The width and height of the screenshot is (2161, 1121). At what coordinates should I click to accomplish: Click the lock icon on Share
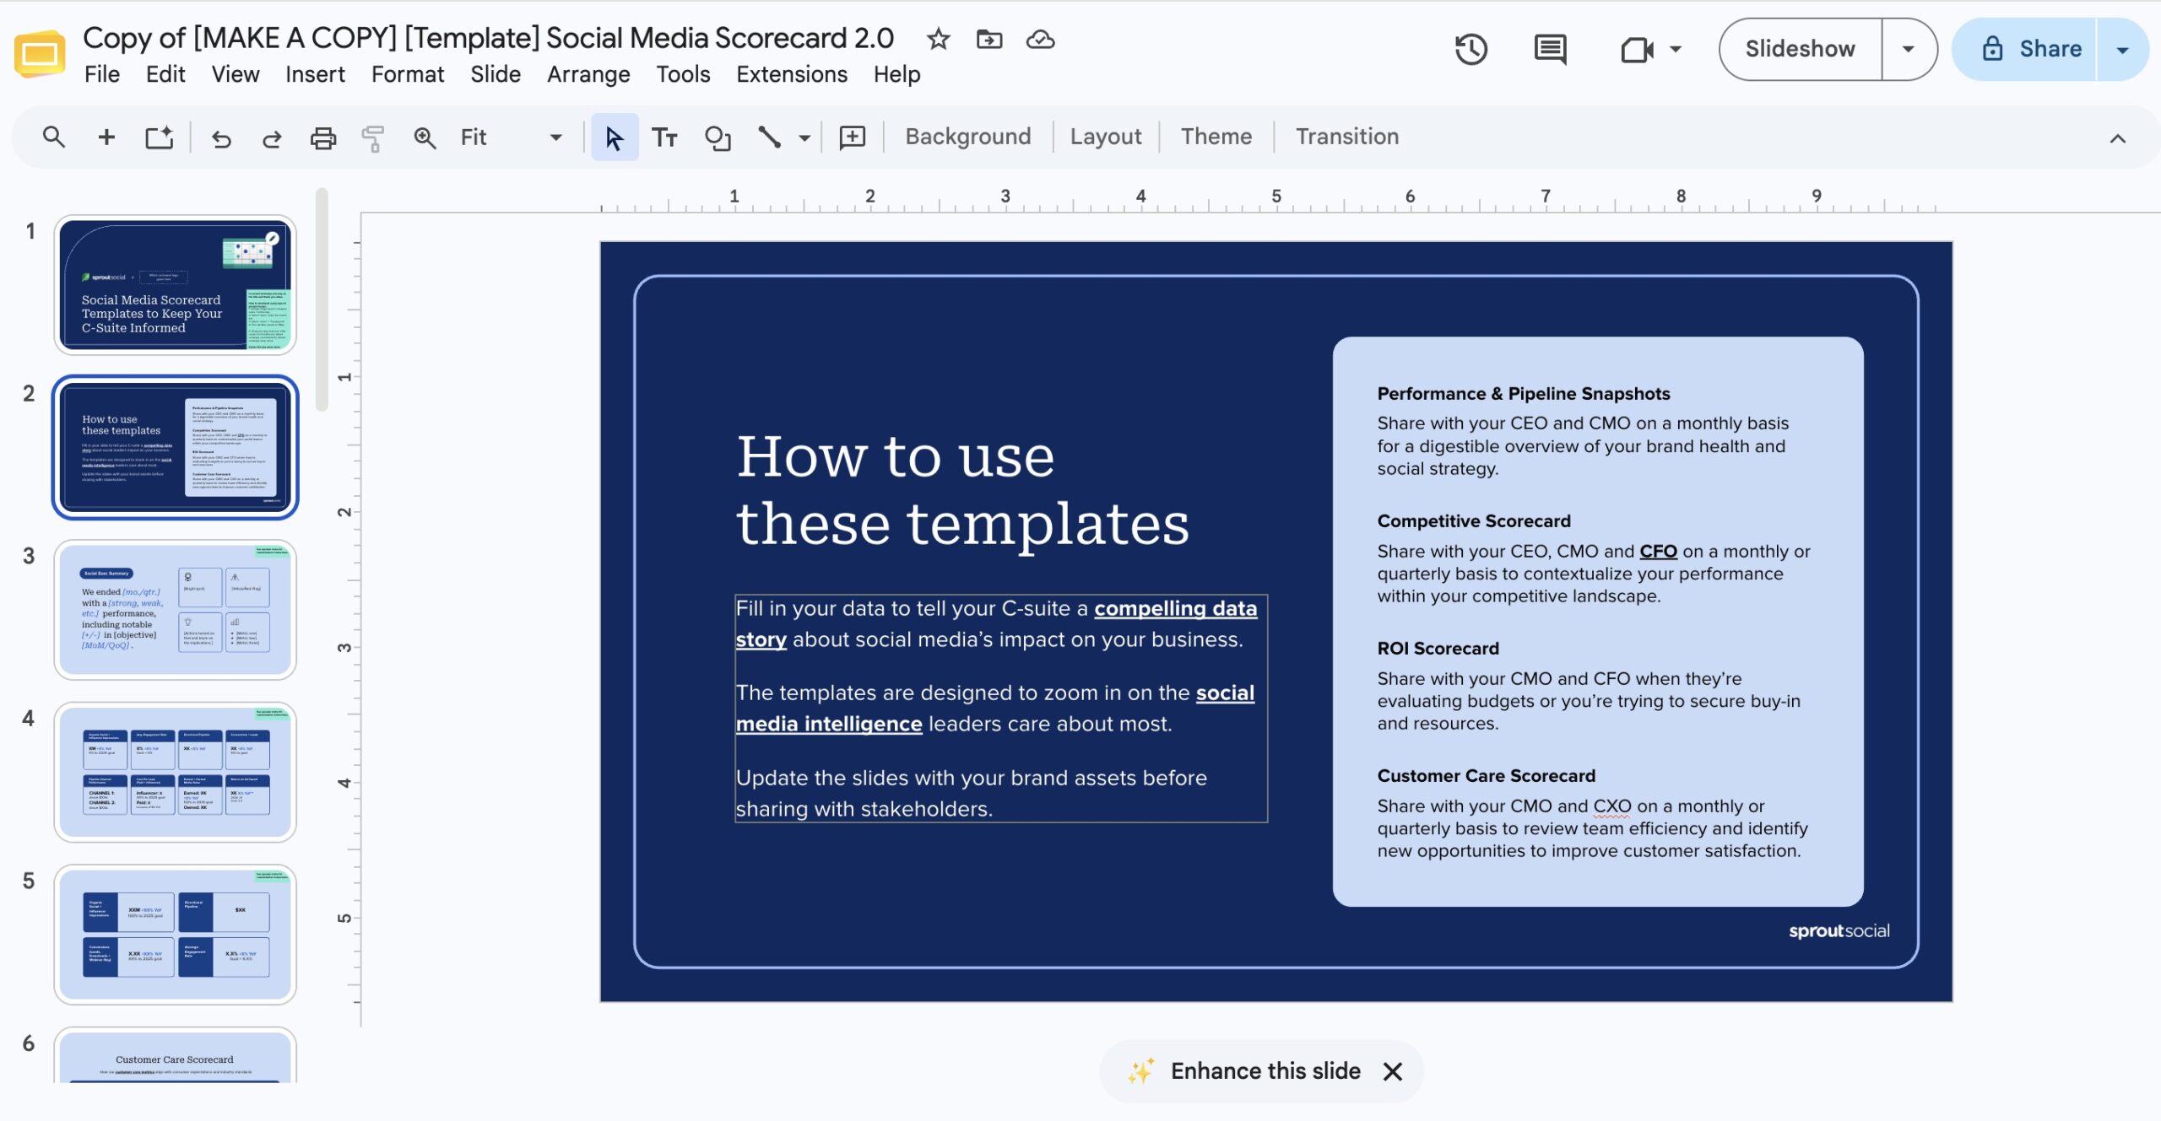pos(1992,49)
